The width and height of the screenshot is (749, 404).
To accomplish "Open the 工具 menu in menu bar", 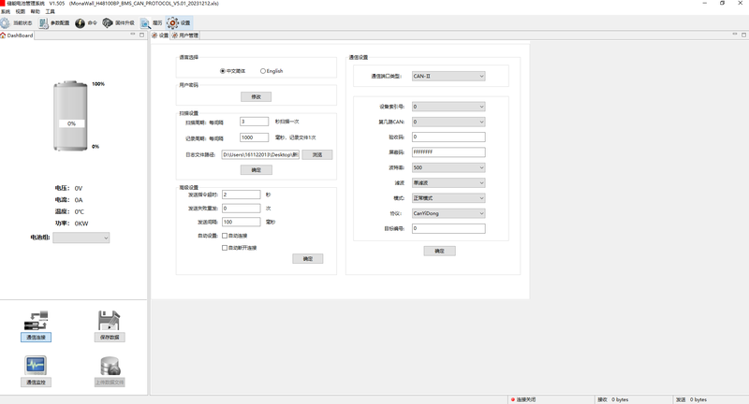I will pyautogui.click(x=50, y=12).
